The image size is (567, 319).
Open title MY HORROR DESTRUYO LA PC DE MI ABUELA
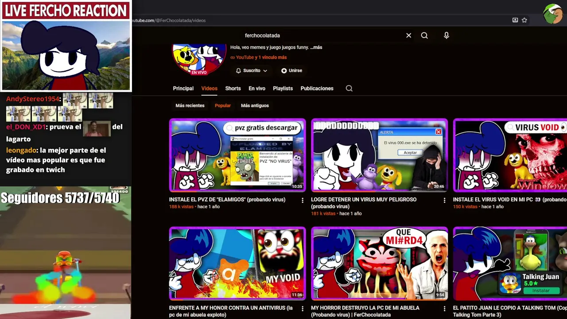pos(365,311)
